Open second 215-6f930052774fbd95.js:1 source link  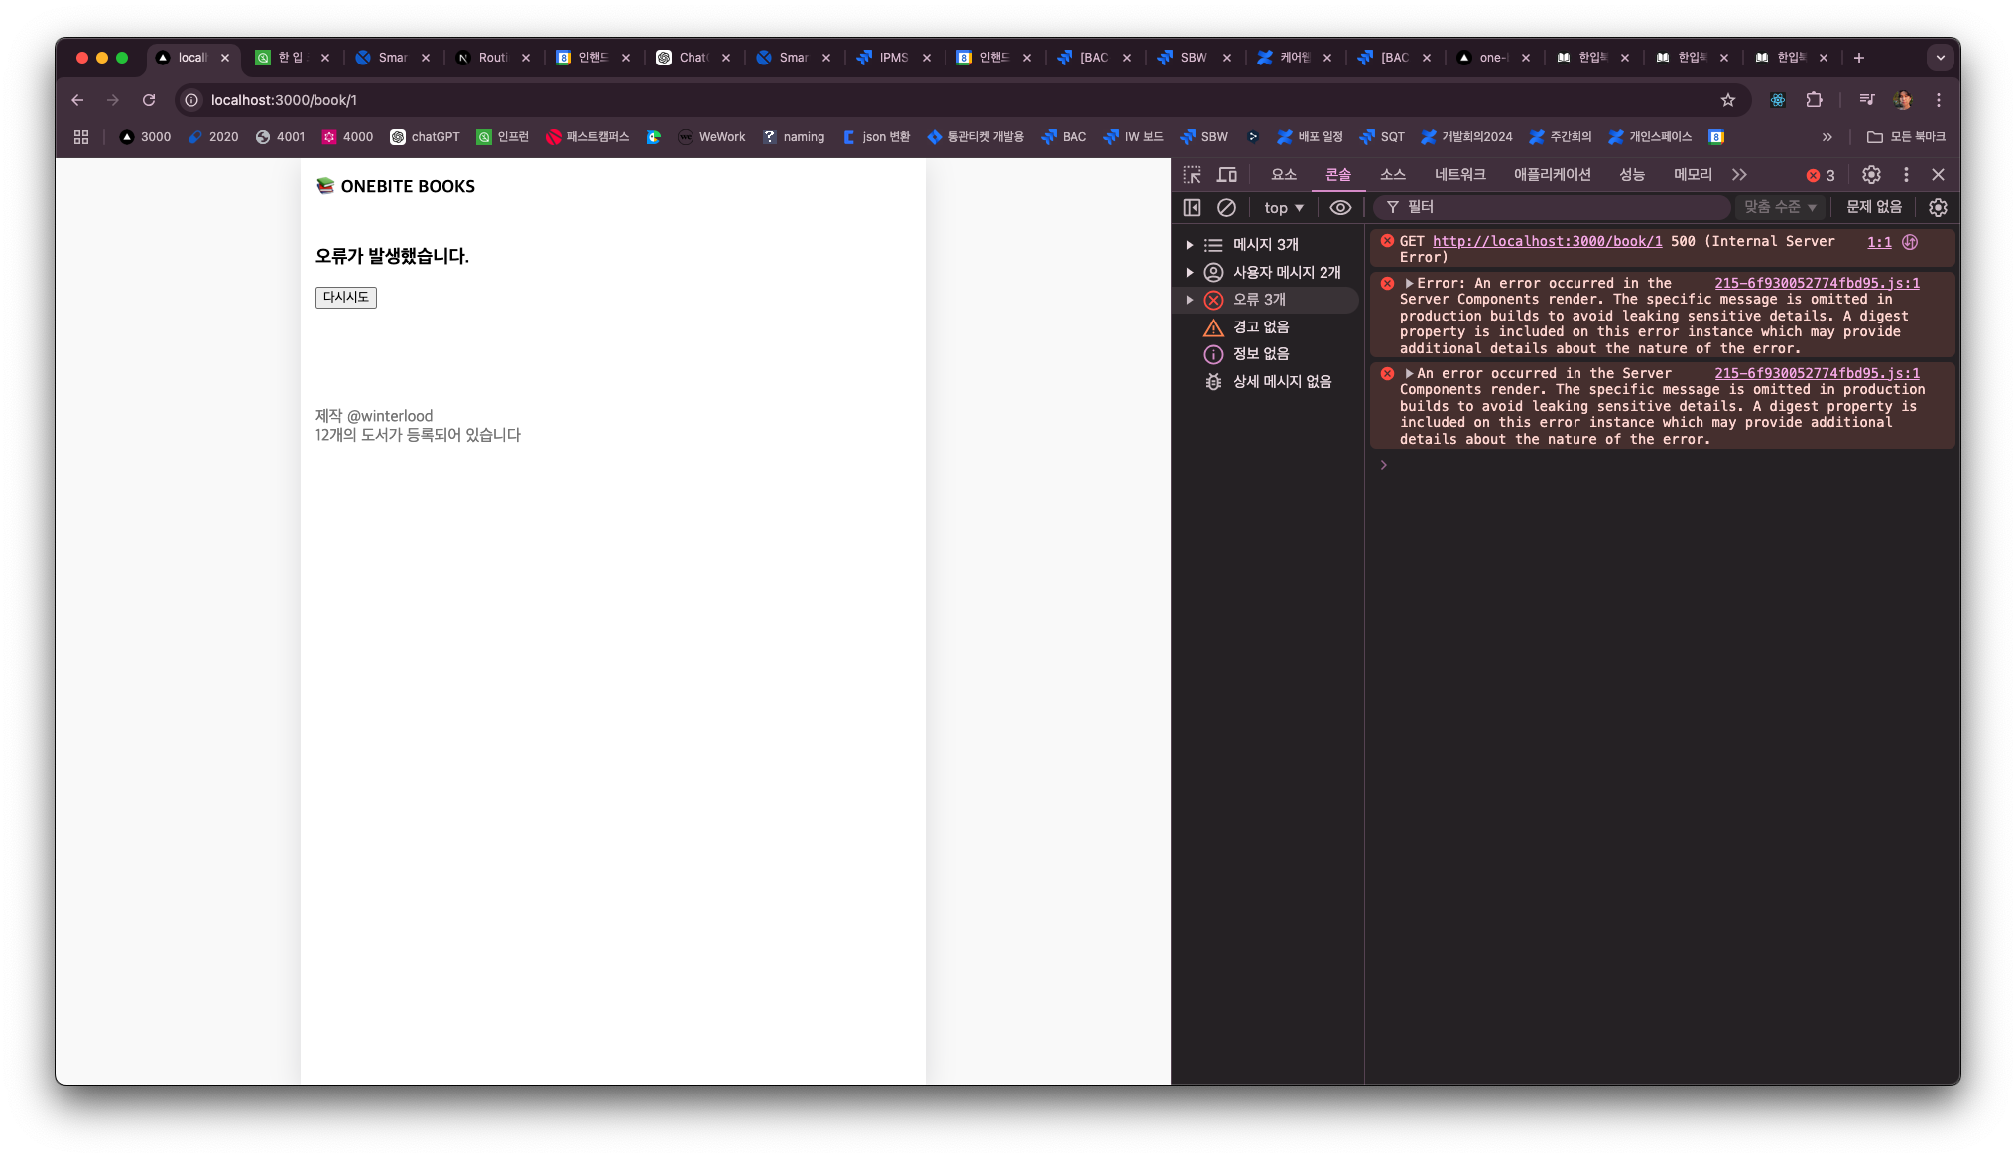[1817, 374]
